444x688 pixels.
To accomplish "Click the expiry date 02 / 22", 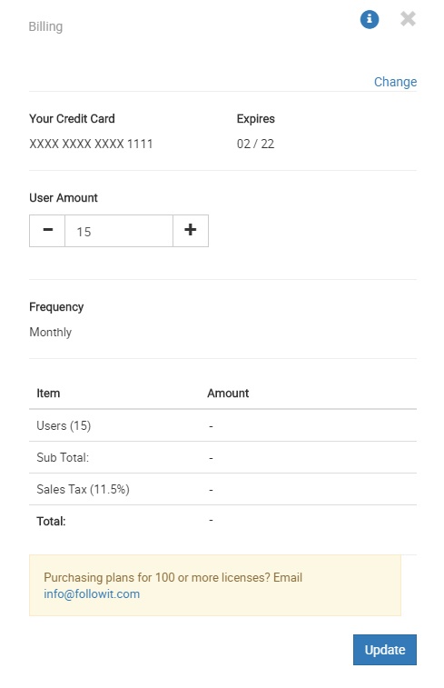I will point(255,144).
